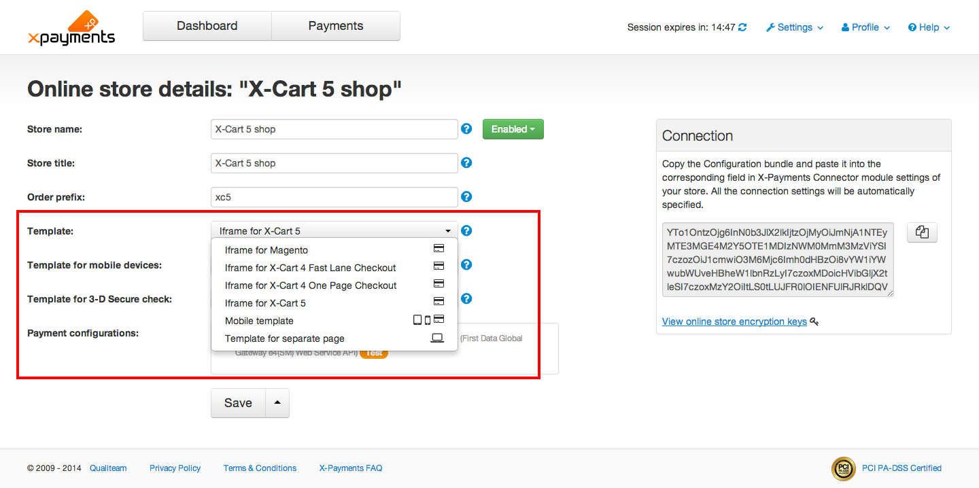Open the Help menu
Image resolution: width=979 pixels, height=488 pixels.
pyautogui.click(x=929, y=27)
